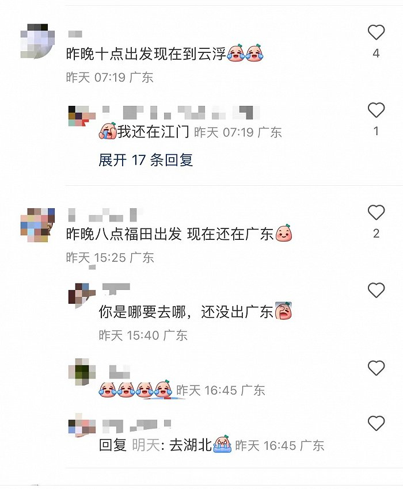Tap the username above the '去湖北' reply
403x489 pixels.
click(x=136, y=426)
